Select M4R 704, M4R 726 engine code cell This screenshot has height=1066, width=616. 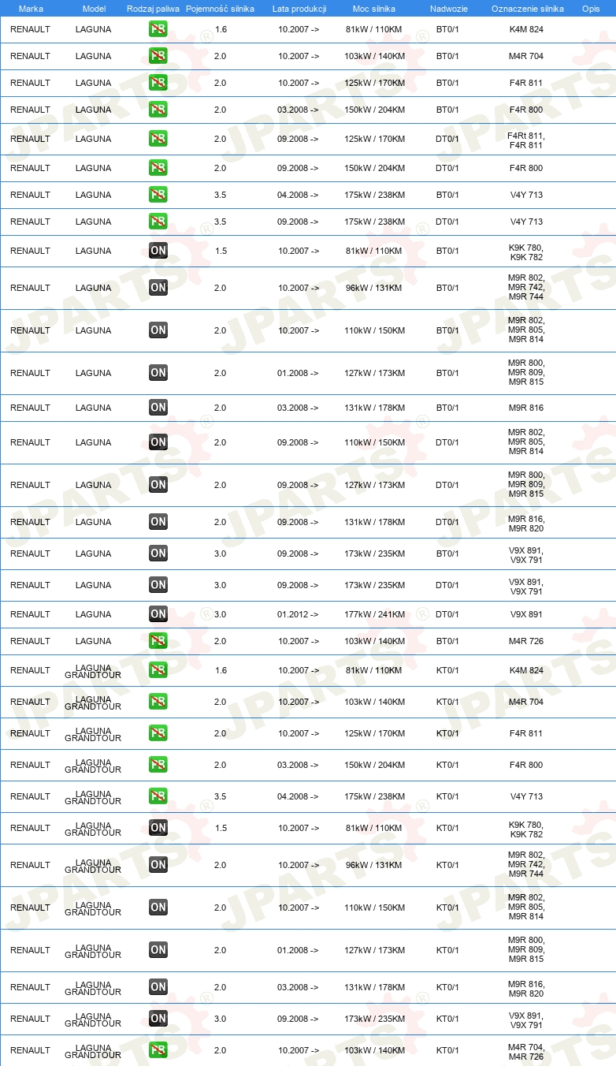coord(526,1052)
